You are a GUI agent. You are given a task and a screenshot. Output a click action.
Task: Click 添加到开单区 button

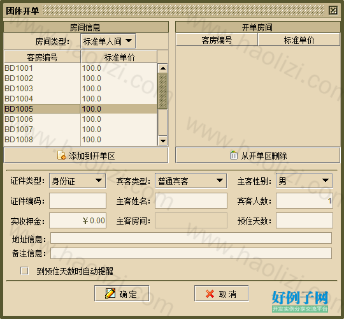(86, 155)
